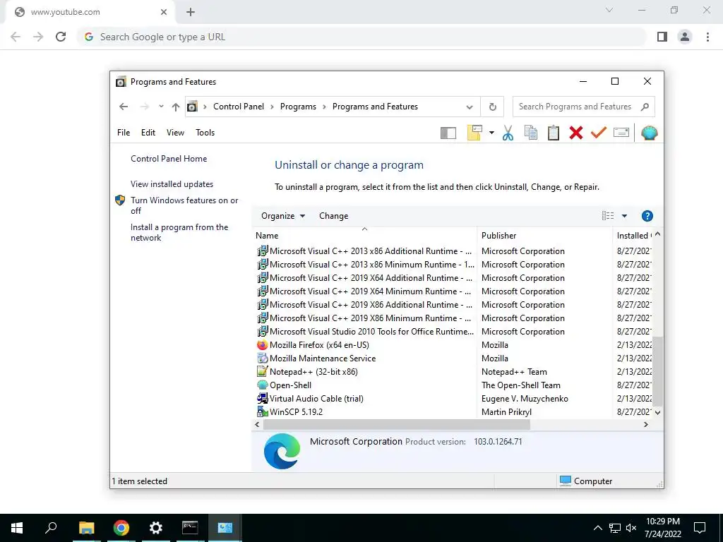Click the taskbar search magnifier
This screenshot has width=723, height=542.
point(51,528)
